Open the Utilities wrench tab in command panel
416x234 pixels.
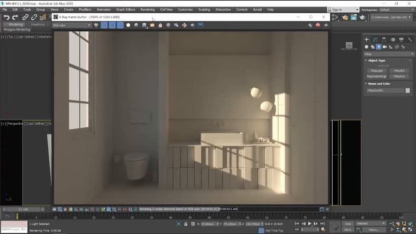(410, 40)
